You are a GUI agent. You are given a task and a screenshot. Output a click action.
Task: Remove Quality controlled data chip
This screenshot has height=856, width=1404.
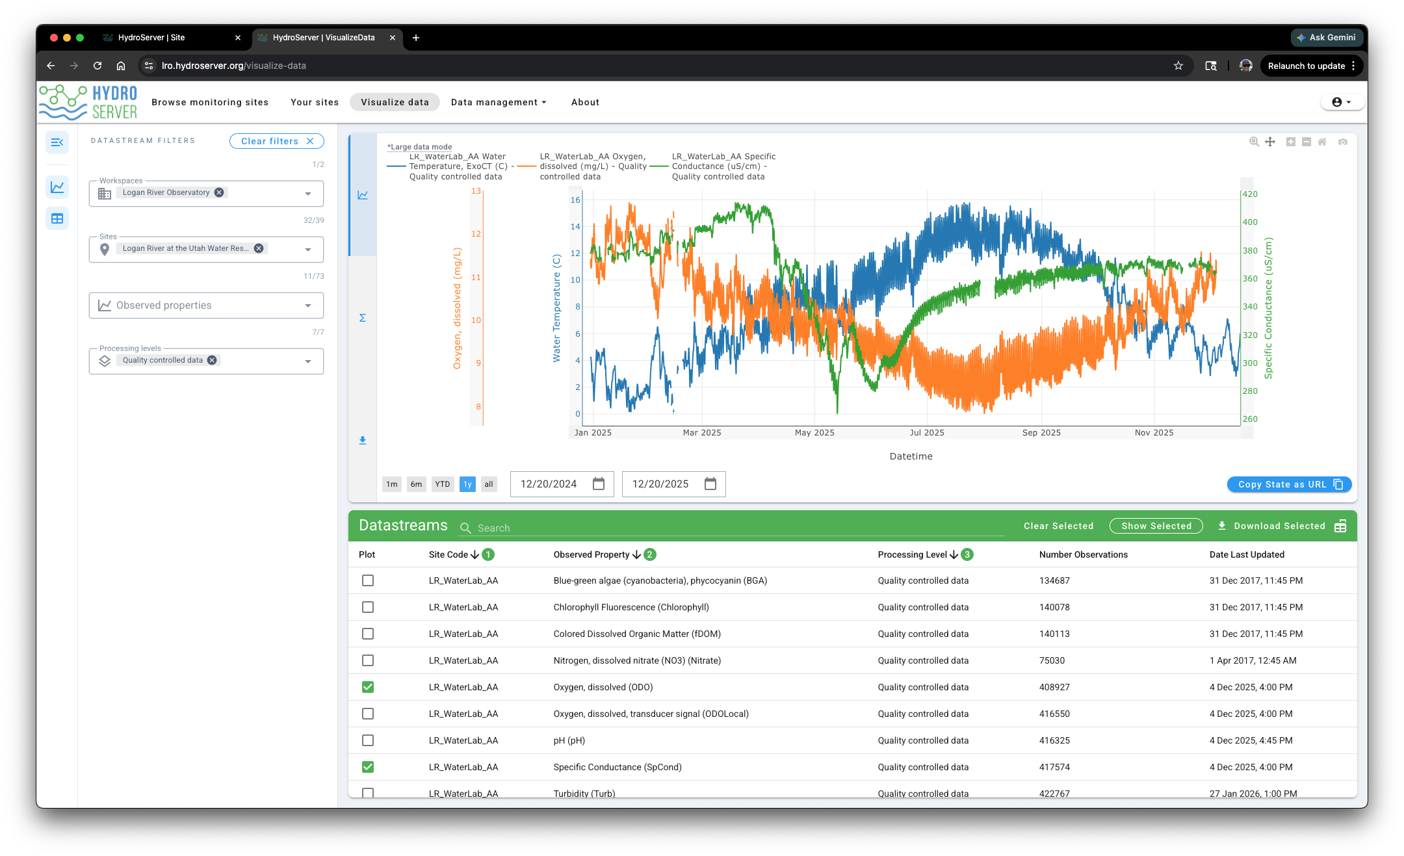tap(212, 360)
